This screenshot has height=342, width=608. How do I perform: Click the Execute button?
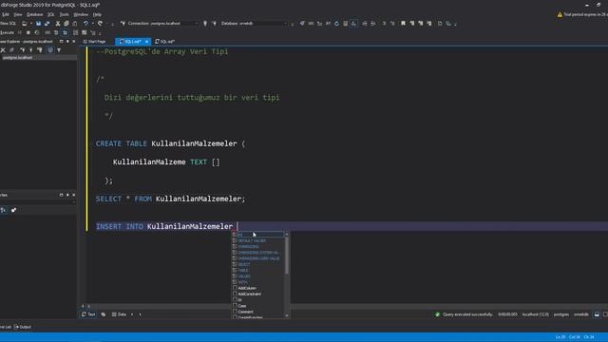(x=7, y=32)
